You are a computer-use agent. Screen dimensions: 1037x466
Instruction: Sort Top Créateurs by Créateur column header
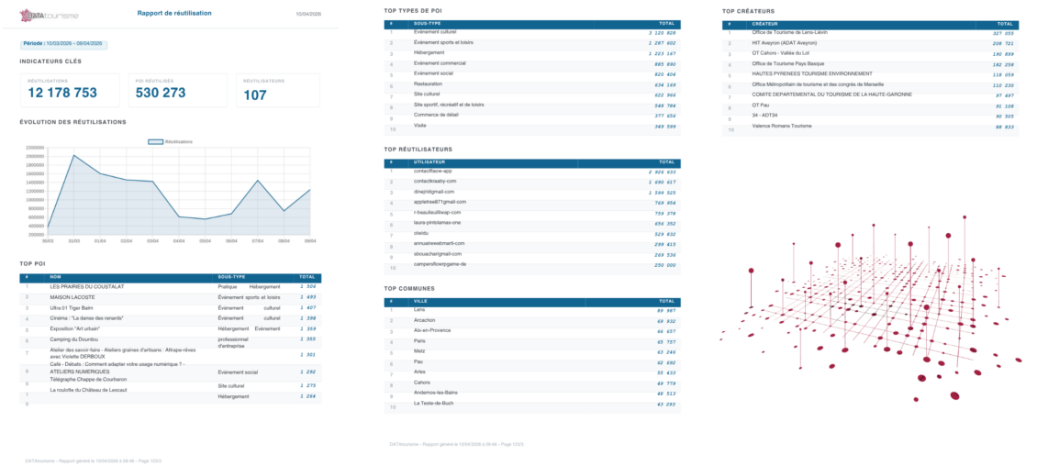(765, 24)
